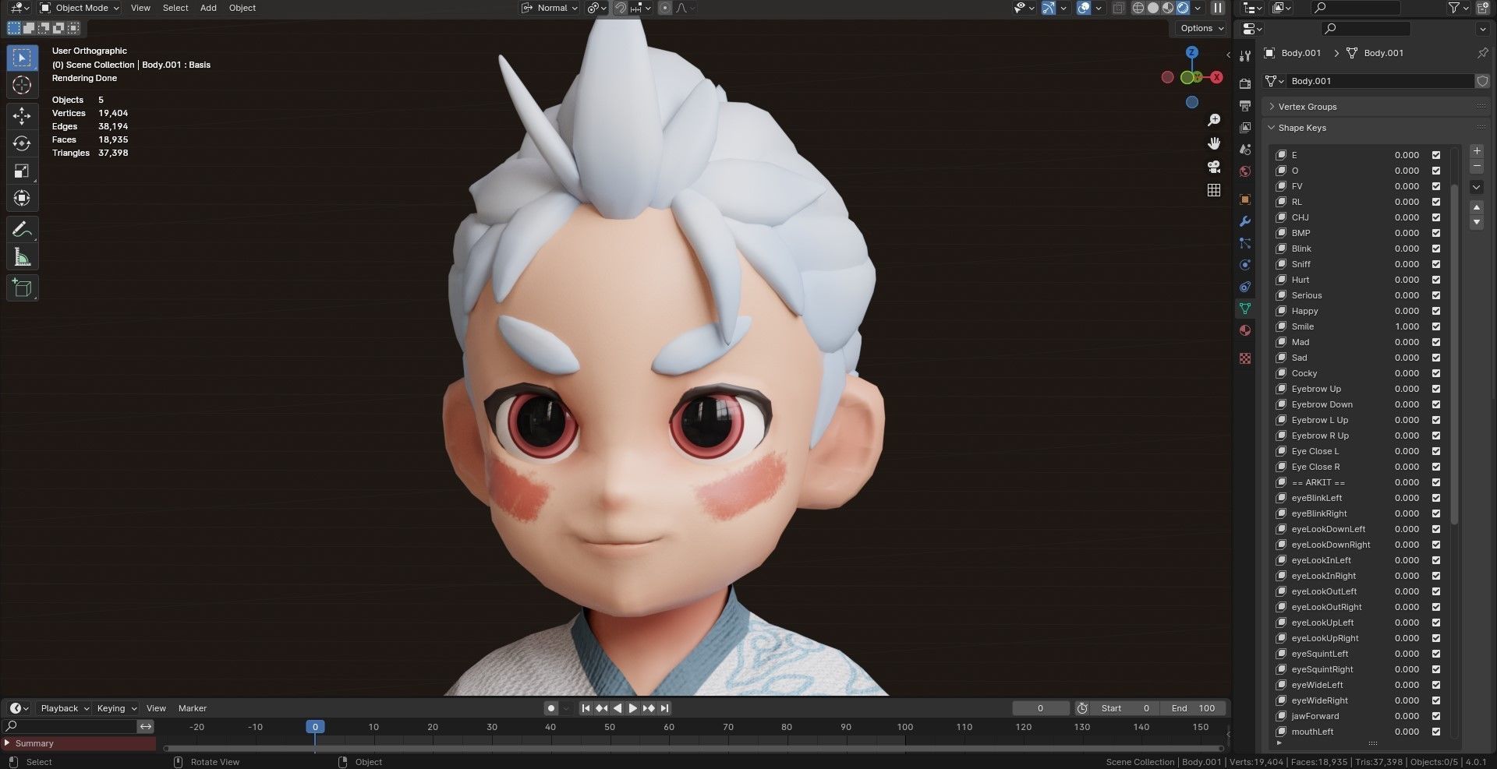Open the Object menu
The width and height of the screenshot is (1497, 769).
tap(242, 8)
